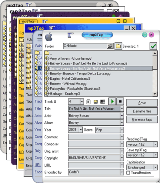The image size is (160, 183).
Task: Click the mp3Tag app icon beside the Apple logo
Action: pos(70,35)
